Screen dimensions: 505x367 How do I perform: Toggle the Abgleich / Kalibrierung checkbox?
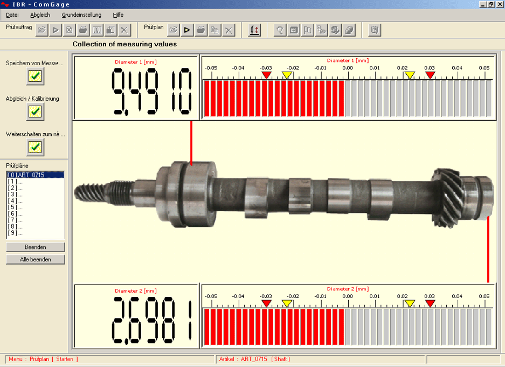35,112
